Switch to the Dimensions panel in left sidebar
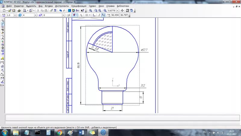241x136 pixels. [3, 24]
